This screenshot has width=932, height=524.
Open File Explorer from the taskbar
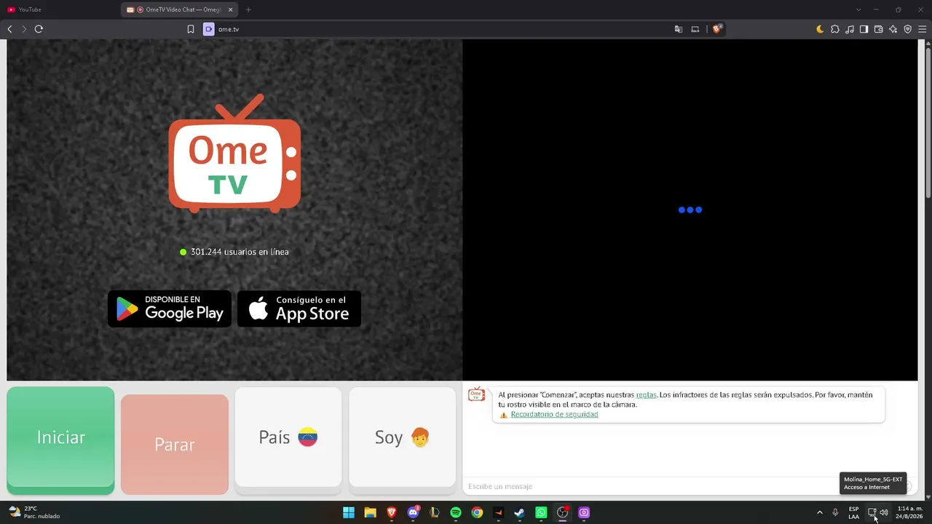[x=370, y=512]
